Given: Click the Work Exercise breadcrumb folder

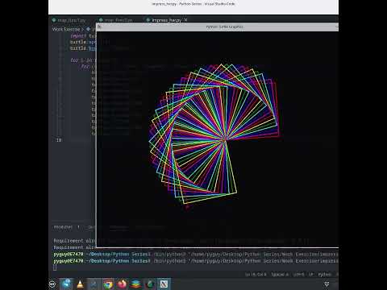Looking at the screenshot, I should coord(66,29).
